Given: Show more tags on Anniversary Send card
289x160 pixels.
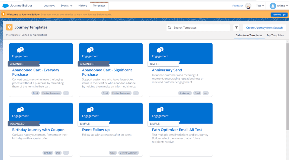Looking at the screenshot, I should [206, 93].
